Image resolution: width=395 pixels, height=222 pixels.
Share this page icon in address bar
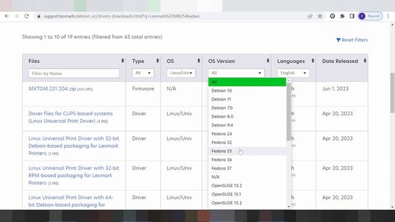pos(310,16)
